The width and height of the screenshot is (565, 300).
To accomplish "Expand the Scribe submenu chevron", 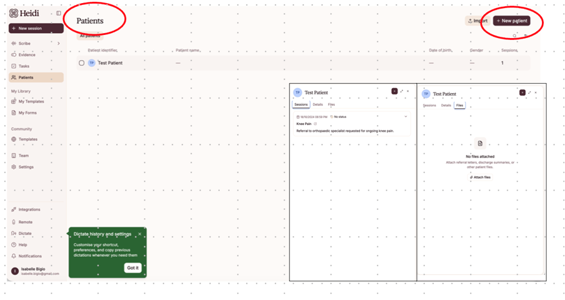I will (x=58, y=43).
